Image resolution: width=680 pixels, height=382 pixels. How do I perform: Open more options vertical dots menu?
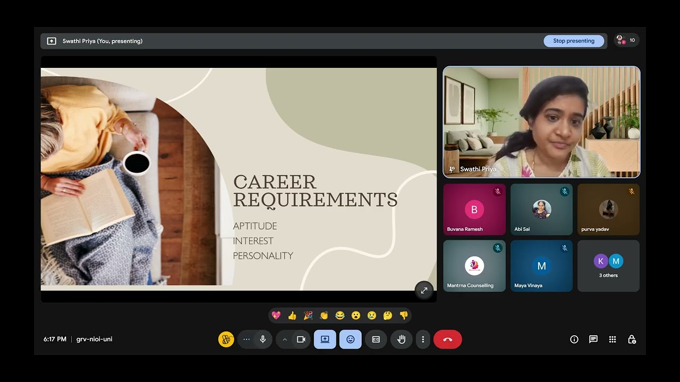pos(423,340)
